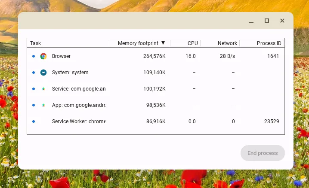309x188 pixels.
Task: Click the blue dot next to Browser
Action: pos(34,56)
